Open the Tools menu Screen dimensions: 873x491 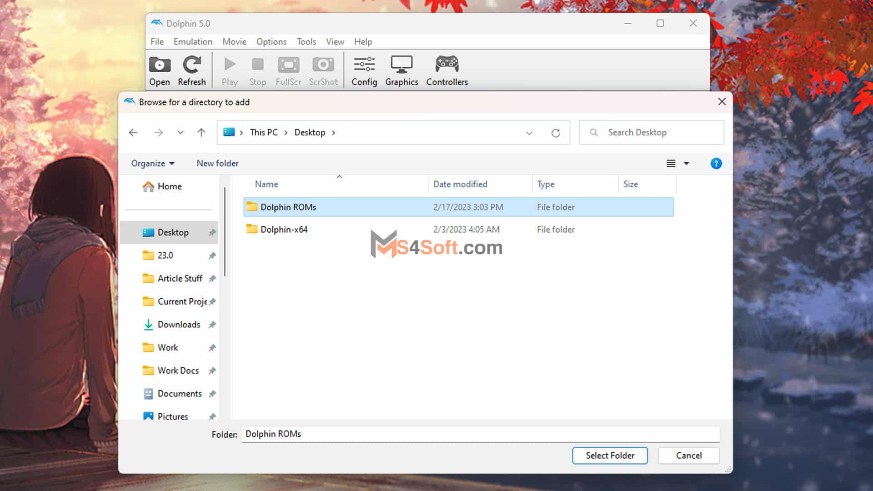(306, 41)
